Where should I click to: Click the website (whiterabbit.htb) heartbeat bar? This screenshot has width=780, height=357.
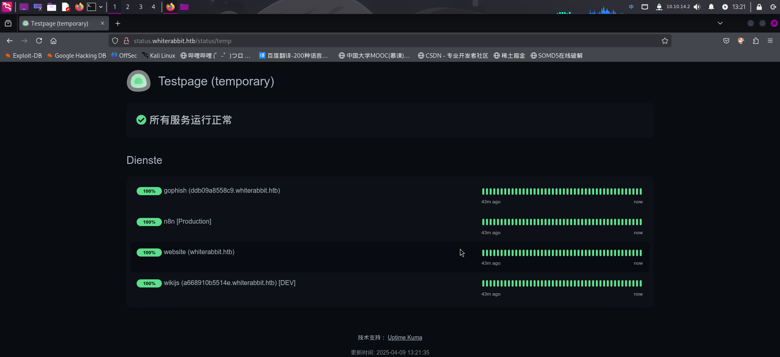[x=562, y=253]
